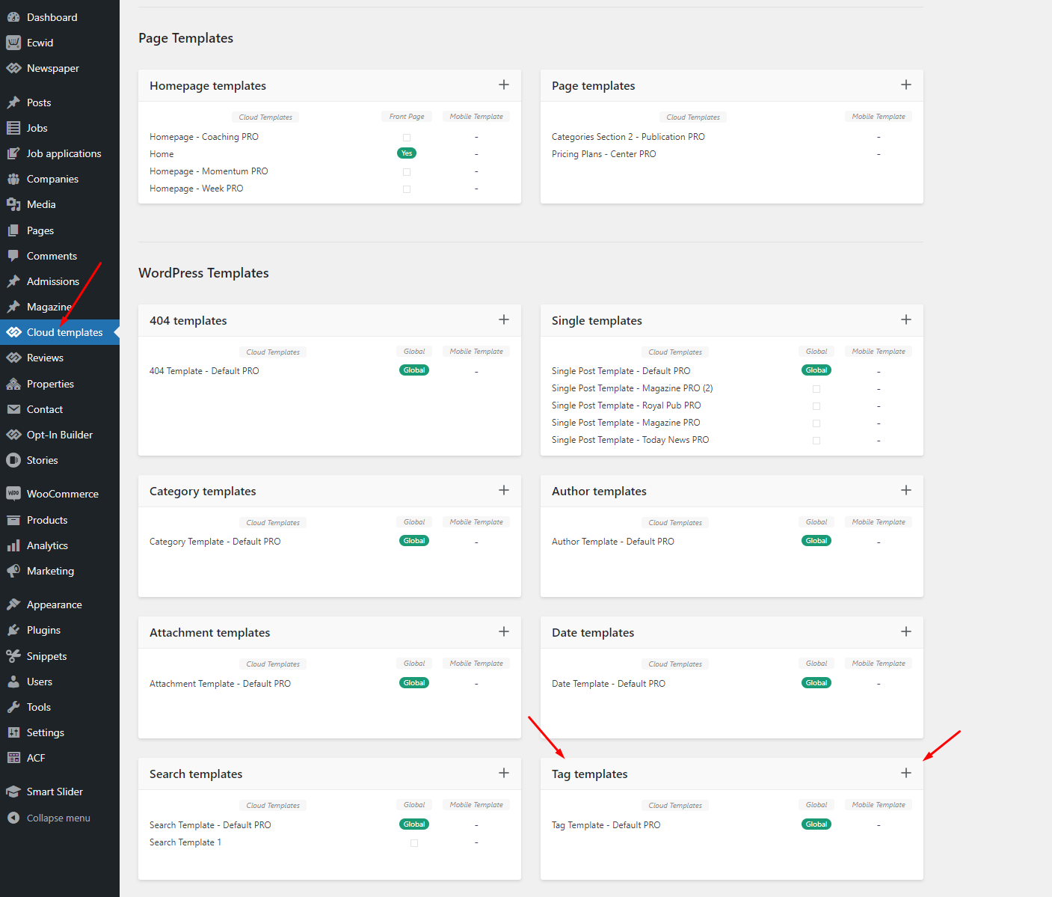Click the Global badge for Attachment Template - Default PRO
This screenshot has width=1052, height=897.
(414, 683)
